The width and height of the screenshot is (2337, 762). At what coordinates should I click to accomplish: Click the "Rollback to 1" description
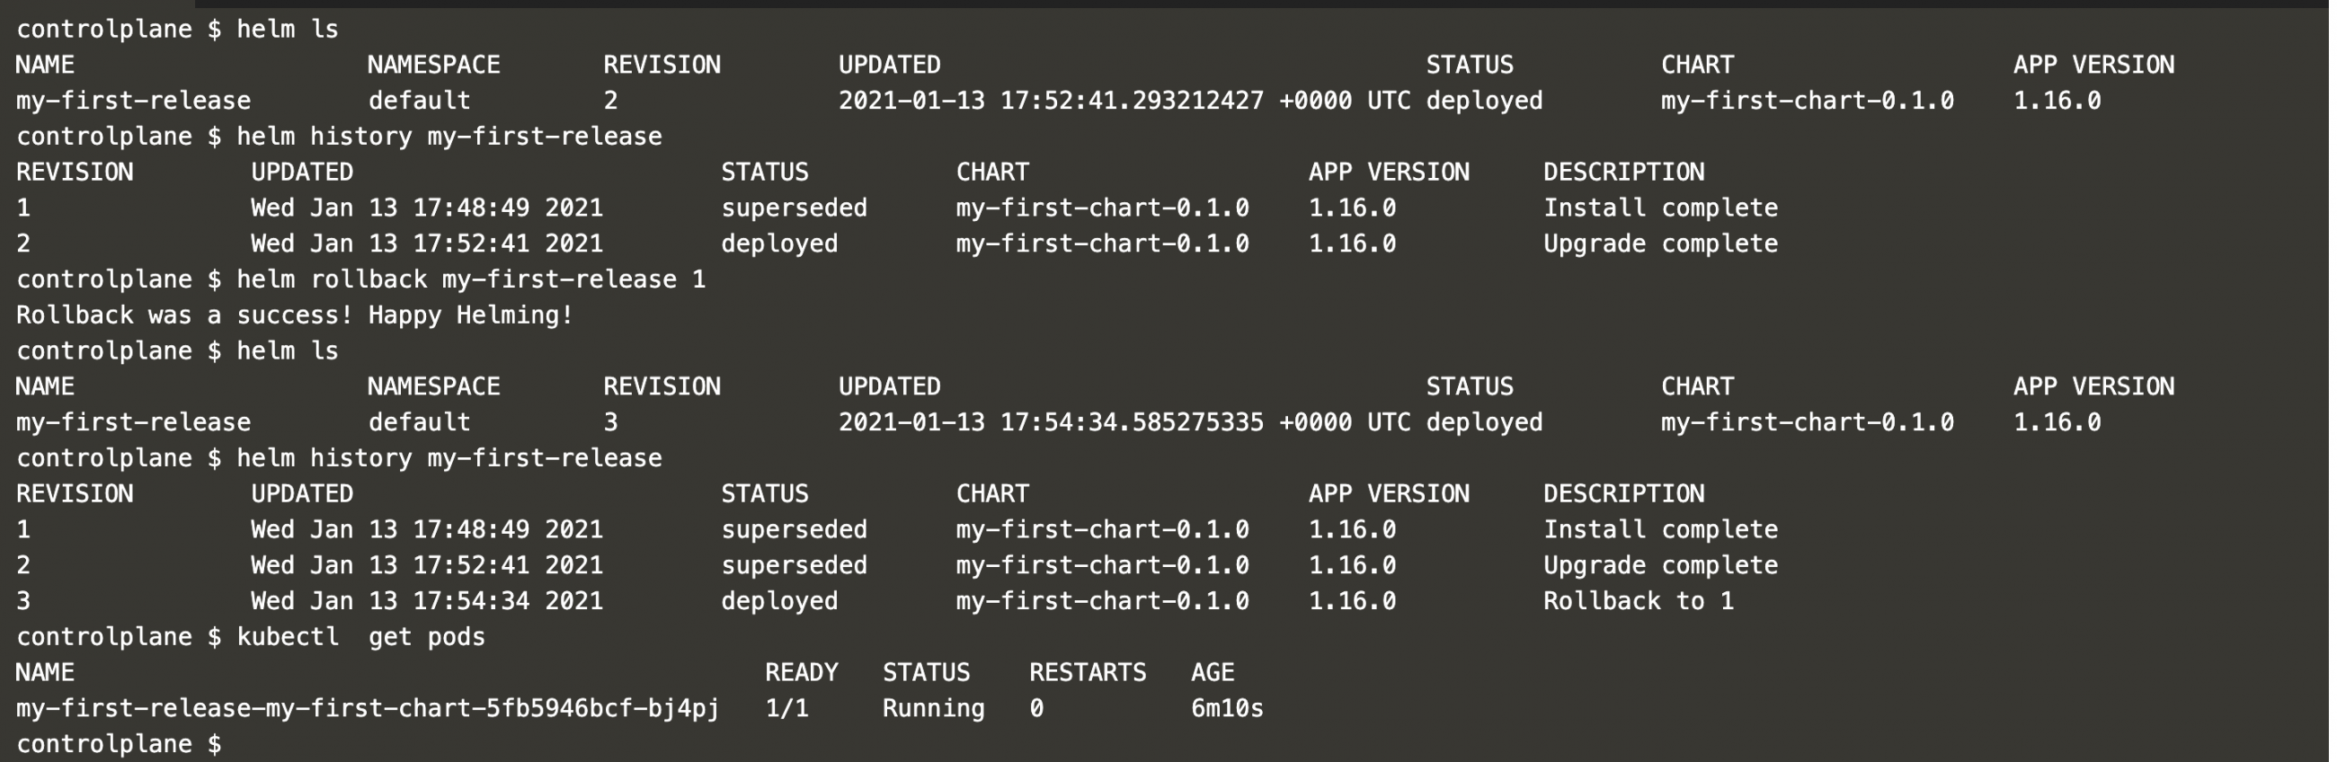(x=1638, y=601)
